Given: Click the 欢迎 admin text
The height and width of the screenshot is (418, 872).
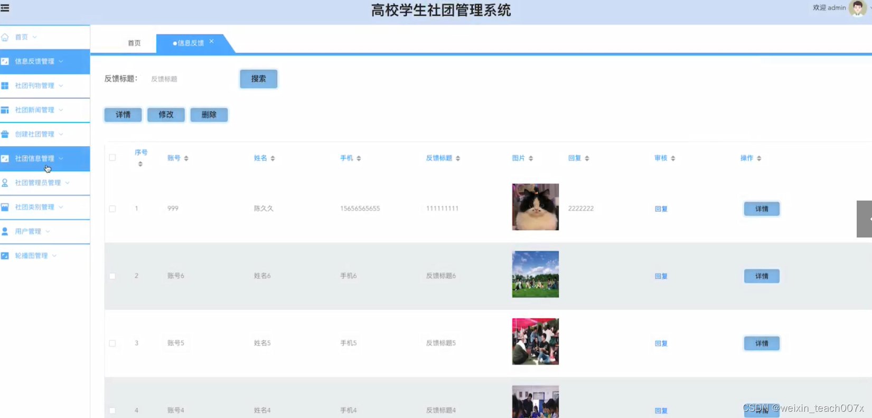Looking at the screenshot, I should [x=829, y=7].
